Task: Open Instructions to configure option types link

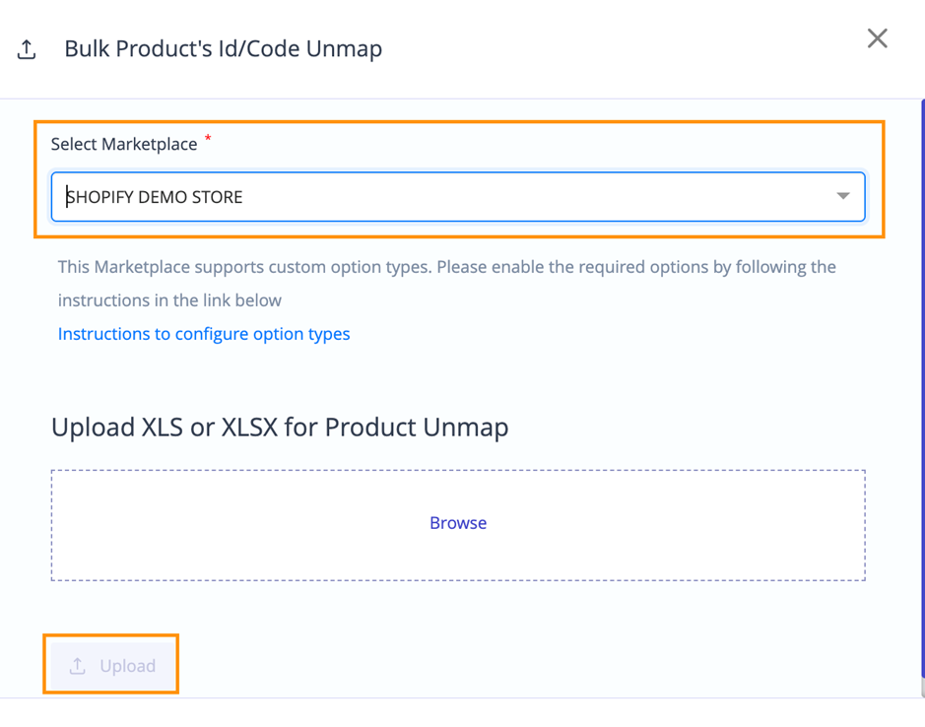Action: (204, 334)
